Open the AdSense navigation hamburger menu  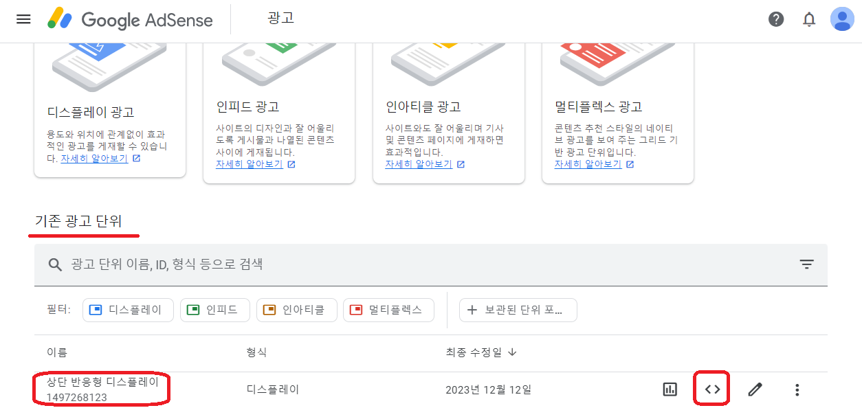[x=23, y=19]
